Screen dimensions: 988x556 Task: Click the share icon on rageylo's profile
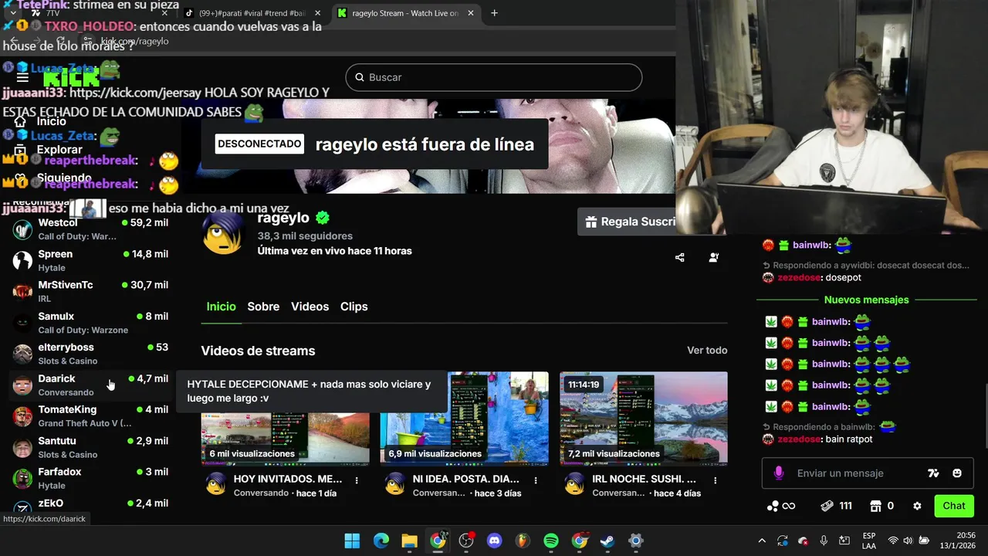click(680, 257)
